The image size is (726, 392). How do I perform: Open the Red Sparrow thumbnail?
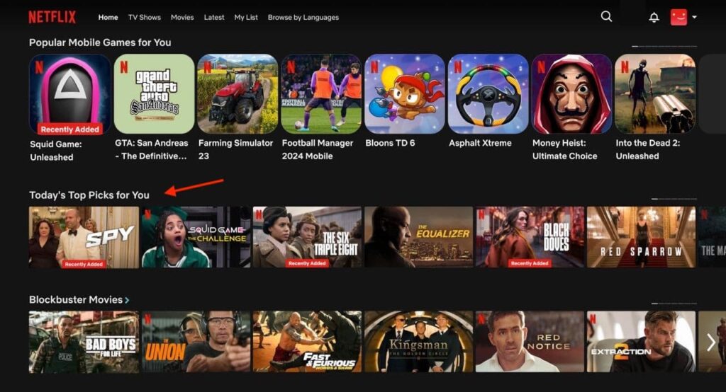pyautogui.click(x=641, y=237)
